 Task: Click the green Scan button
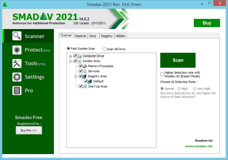[x=178, y=60]
